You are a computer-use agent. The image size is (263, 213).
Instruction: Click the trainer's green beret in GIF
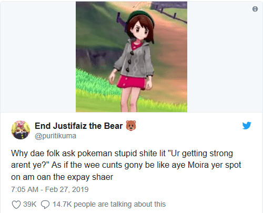[x=141, y=17]
